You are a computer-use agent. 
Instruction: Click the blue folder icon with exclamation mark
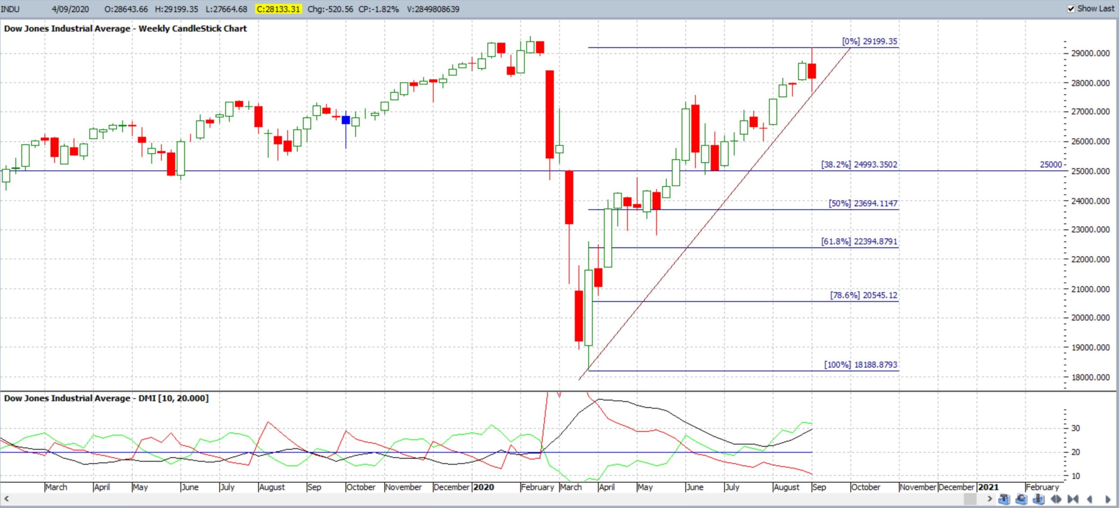1038,499
